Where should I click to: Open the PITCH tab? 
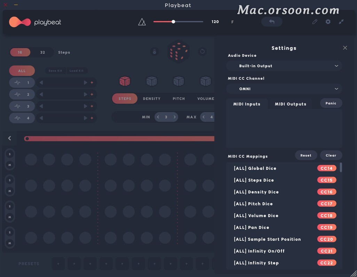179,98
